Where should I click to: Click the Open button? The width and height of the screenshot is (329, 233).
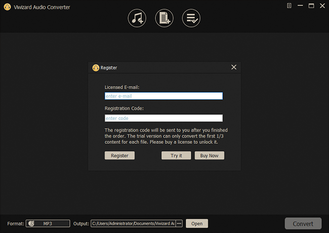197,223
